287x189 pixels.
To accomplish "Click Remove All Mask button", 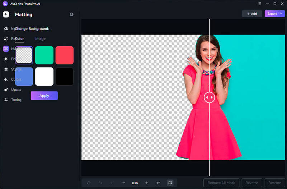I will click(221, 183).
